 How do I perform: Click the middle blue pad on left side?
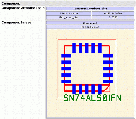[66, 69]
